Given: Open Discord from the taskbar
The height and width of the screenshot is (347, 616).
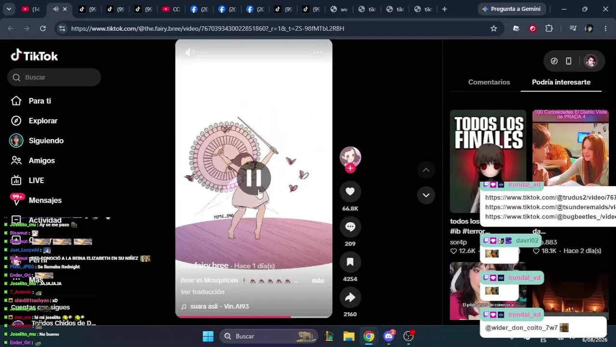Looking at the screenshot, I should pos(389,336).
